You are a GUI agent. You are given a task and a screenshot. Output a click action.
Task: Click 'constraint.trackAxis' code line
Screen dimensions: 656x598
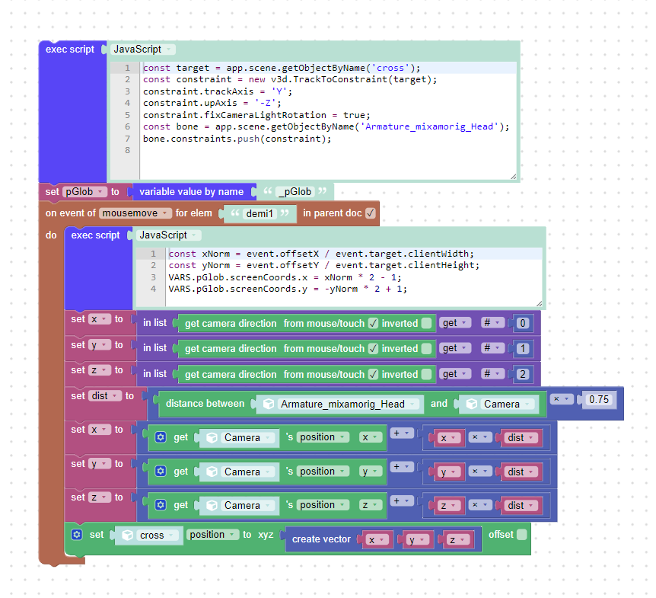pos(218,91)
